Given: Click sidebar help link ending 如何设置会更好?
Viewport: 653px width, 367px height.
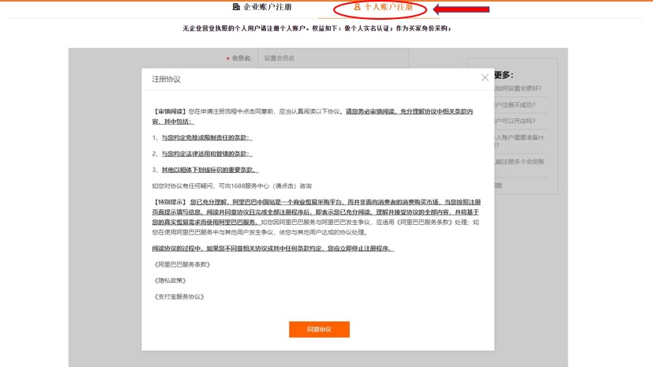Looking at the screenshot, I should [x=518, y=88].
